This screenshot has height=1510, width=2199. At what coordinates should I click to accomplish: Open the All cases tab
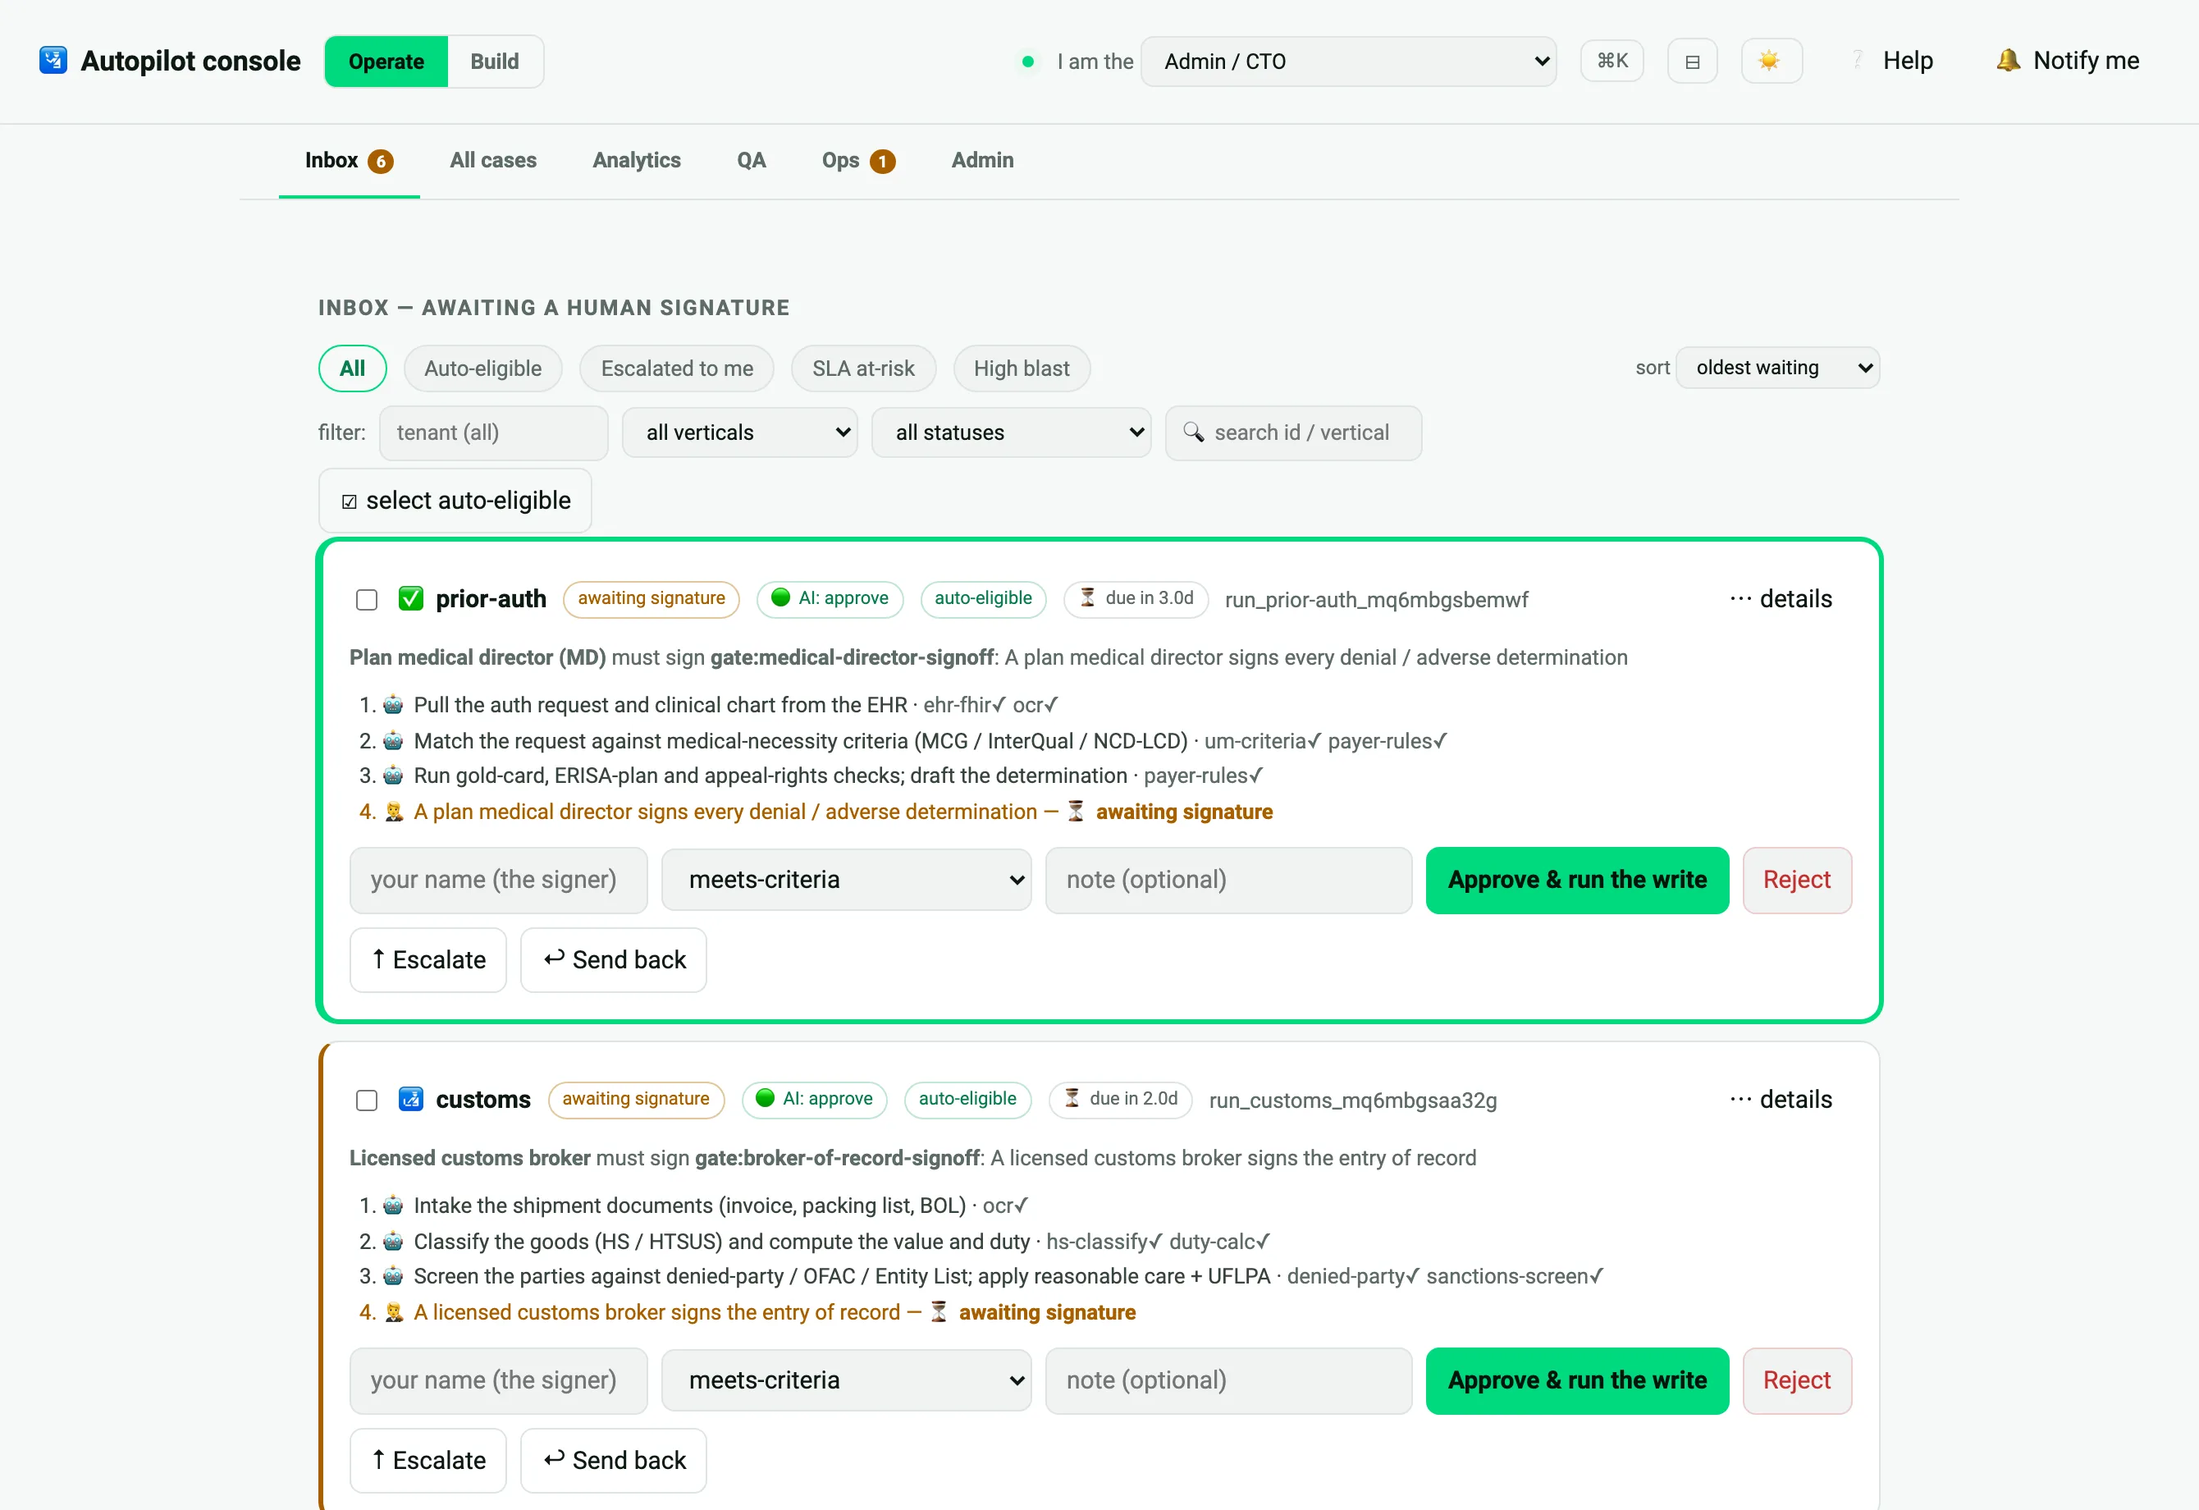click(x=493, y=161)
